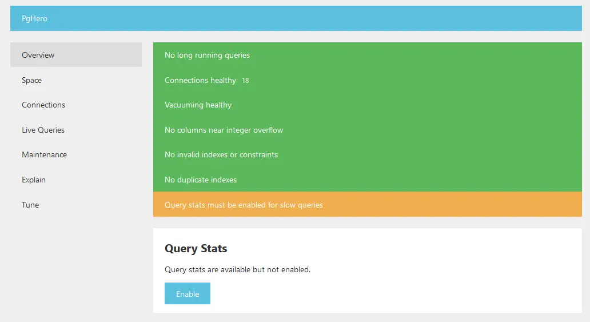Click the PgHero header title link

[34, 18]
